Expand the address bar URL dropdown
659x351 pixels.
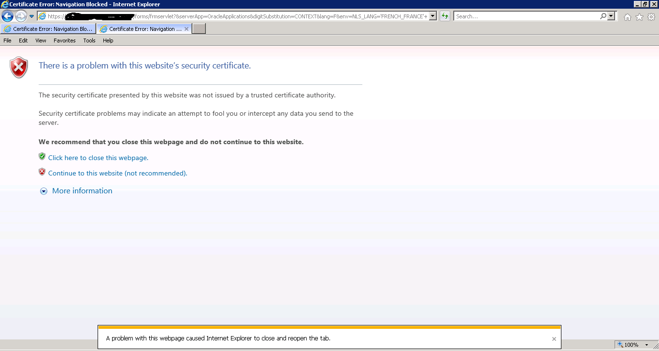click(432, 16)
